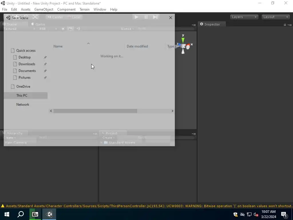293x220 pixels.
Task: Select Quick access in the dialog sidebar
Action: coord(26,50)
